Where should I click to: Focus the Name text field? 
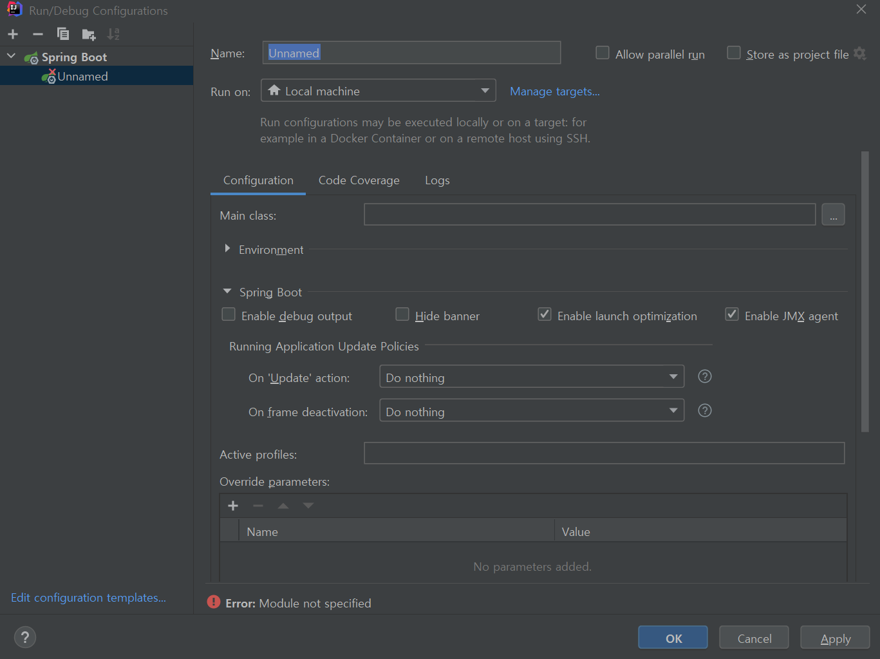[412, 52]
